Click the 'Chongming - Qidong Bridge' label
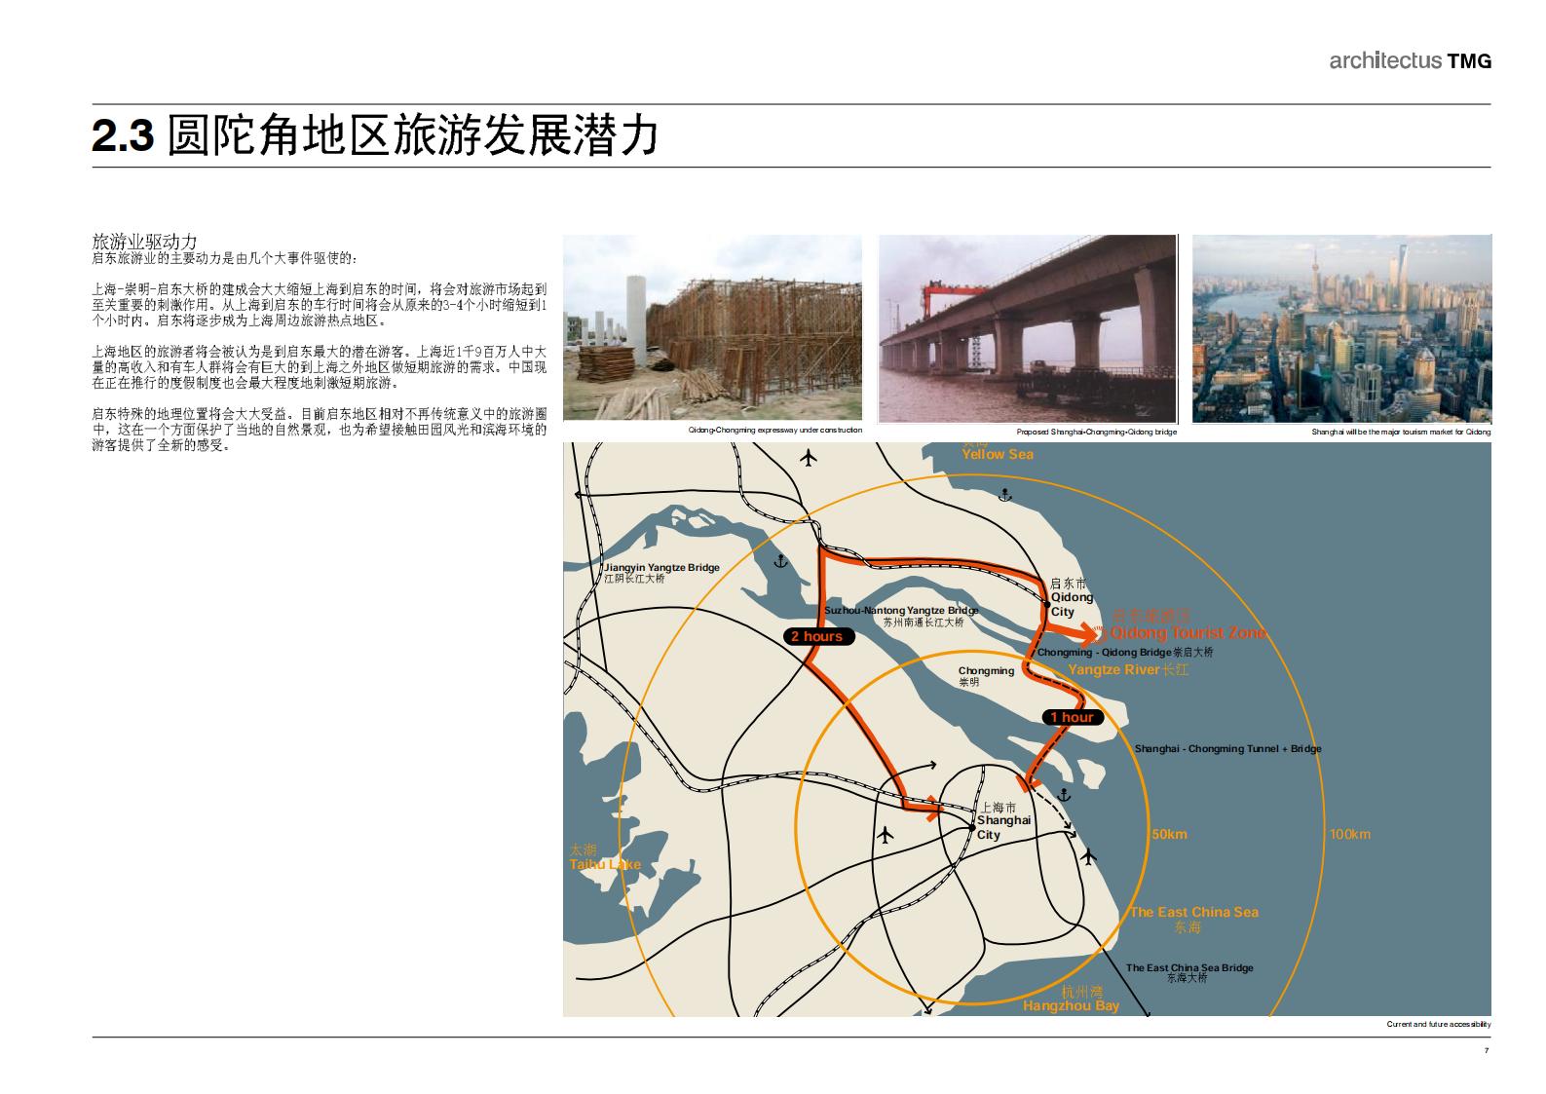1546x1094 pixels. coord(1104,653)
